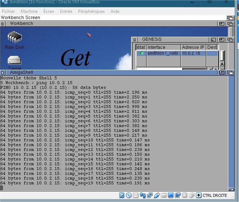Open the Machine menu
The image size is (239, 202).
point(29,11)
